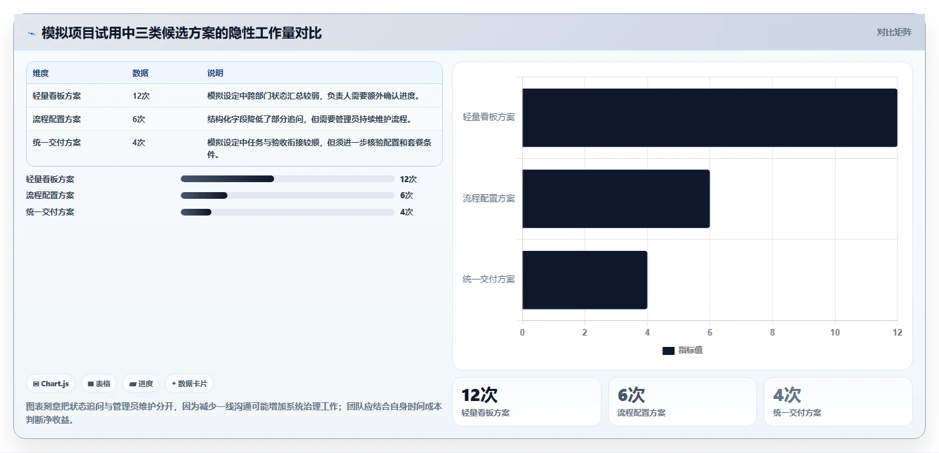The width and height of the screenshot is (939, 453).
Task: Click the Chart.js chip icon
Action: (36, 384)
